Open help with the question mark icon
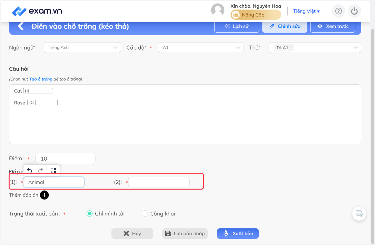 (x=338, y=11)
